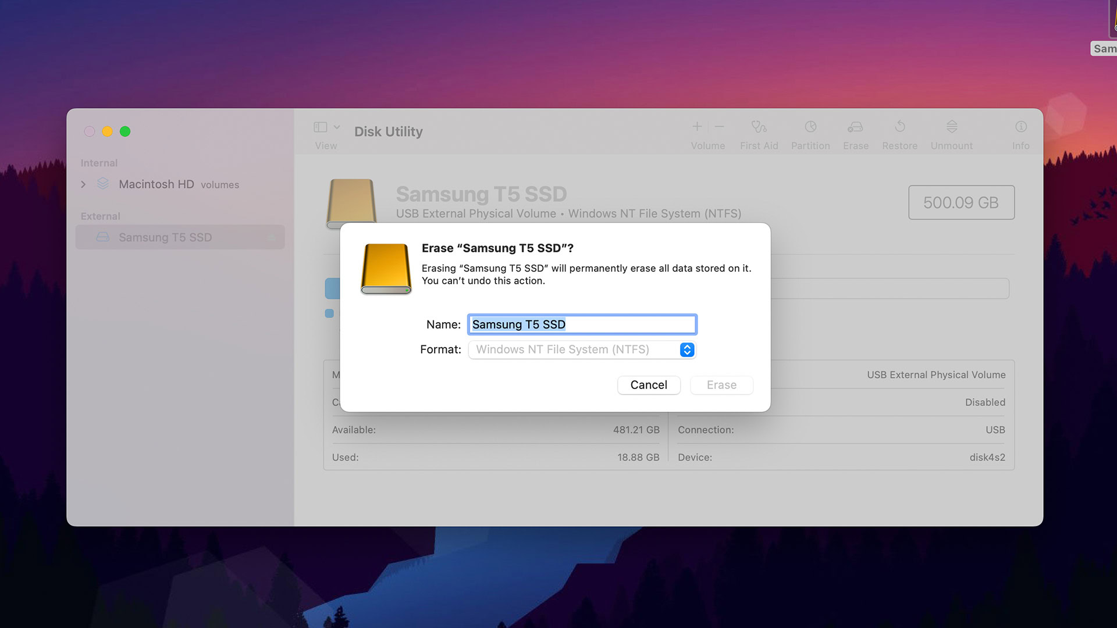The image size is (1117, 628).
Task: Click the Erase confirmation button
Action: click(x=721, y=384)
